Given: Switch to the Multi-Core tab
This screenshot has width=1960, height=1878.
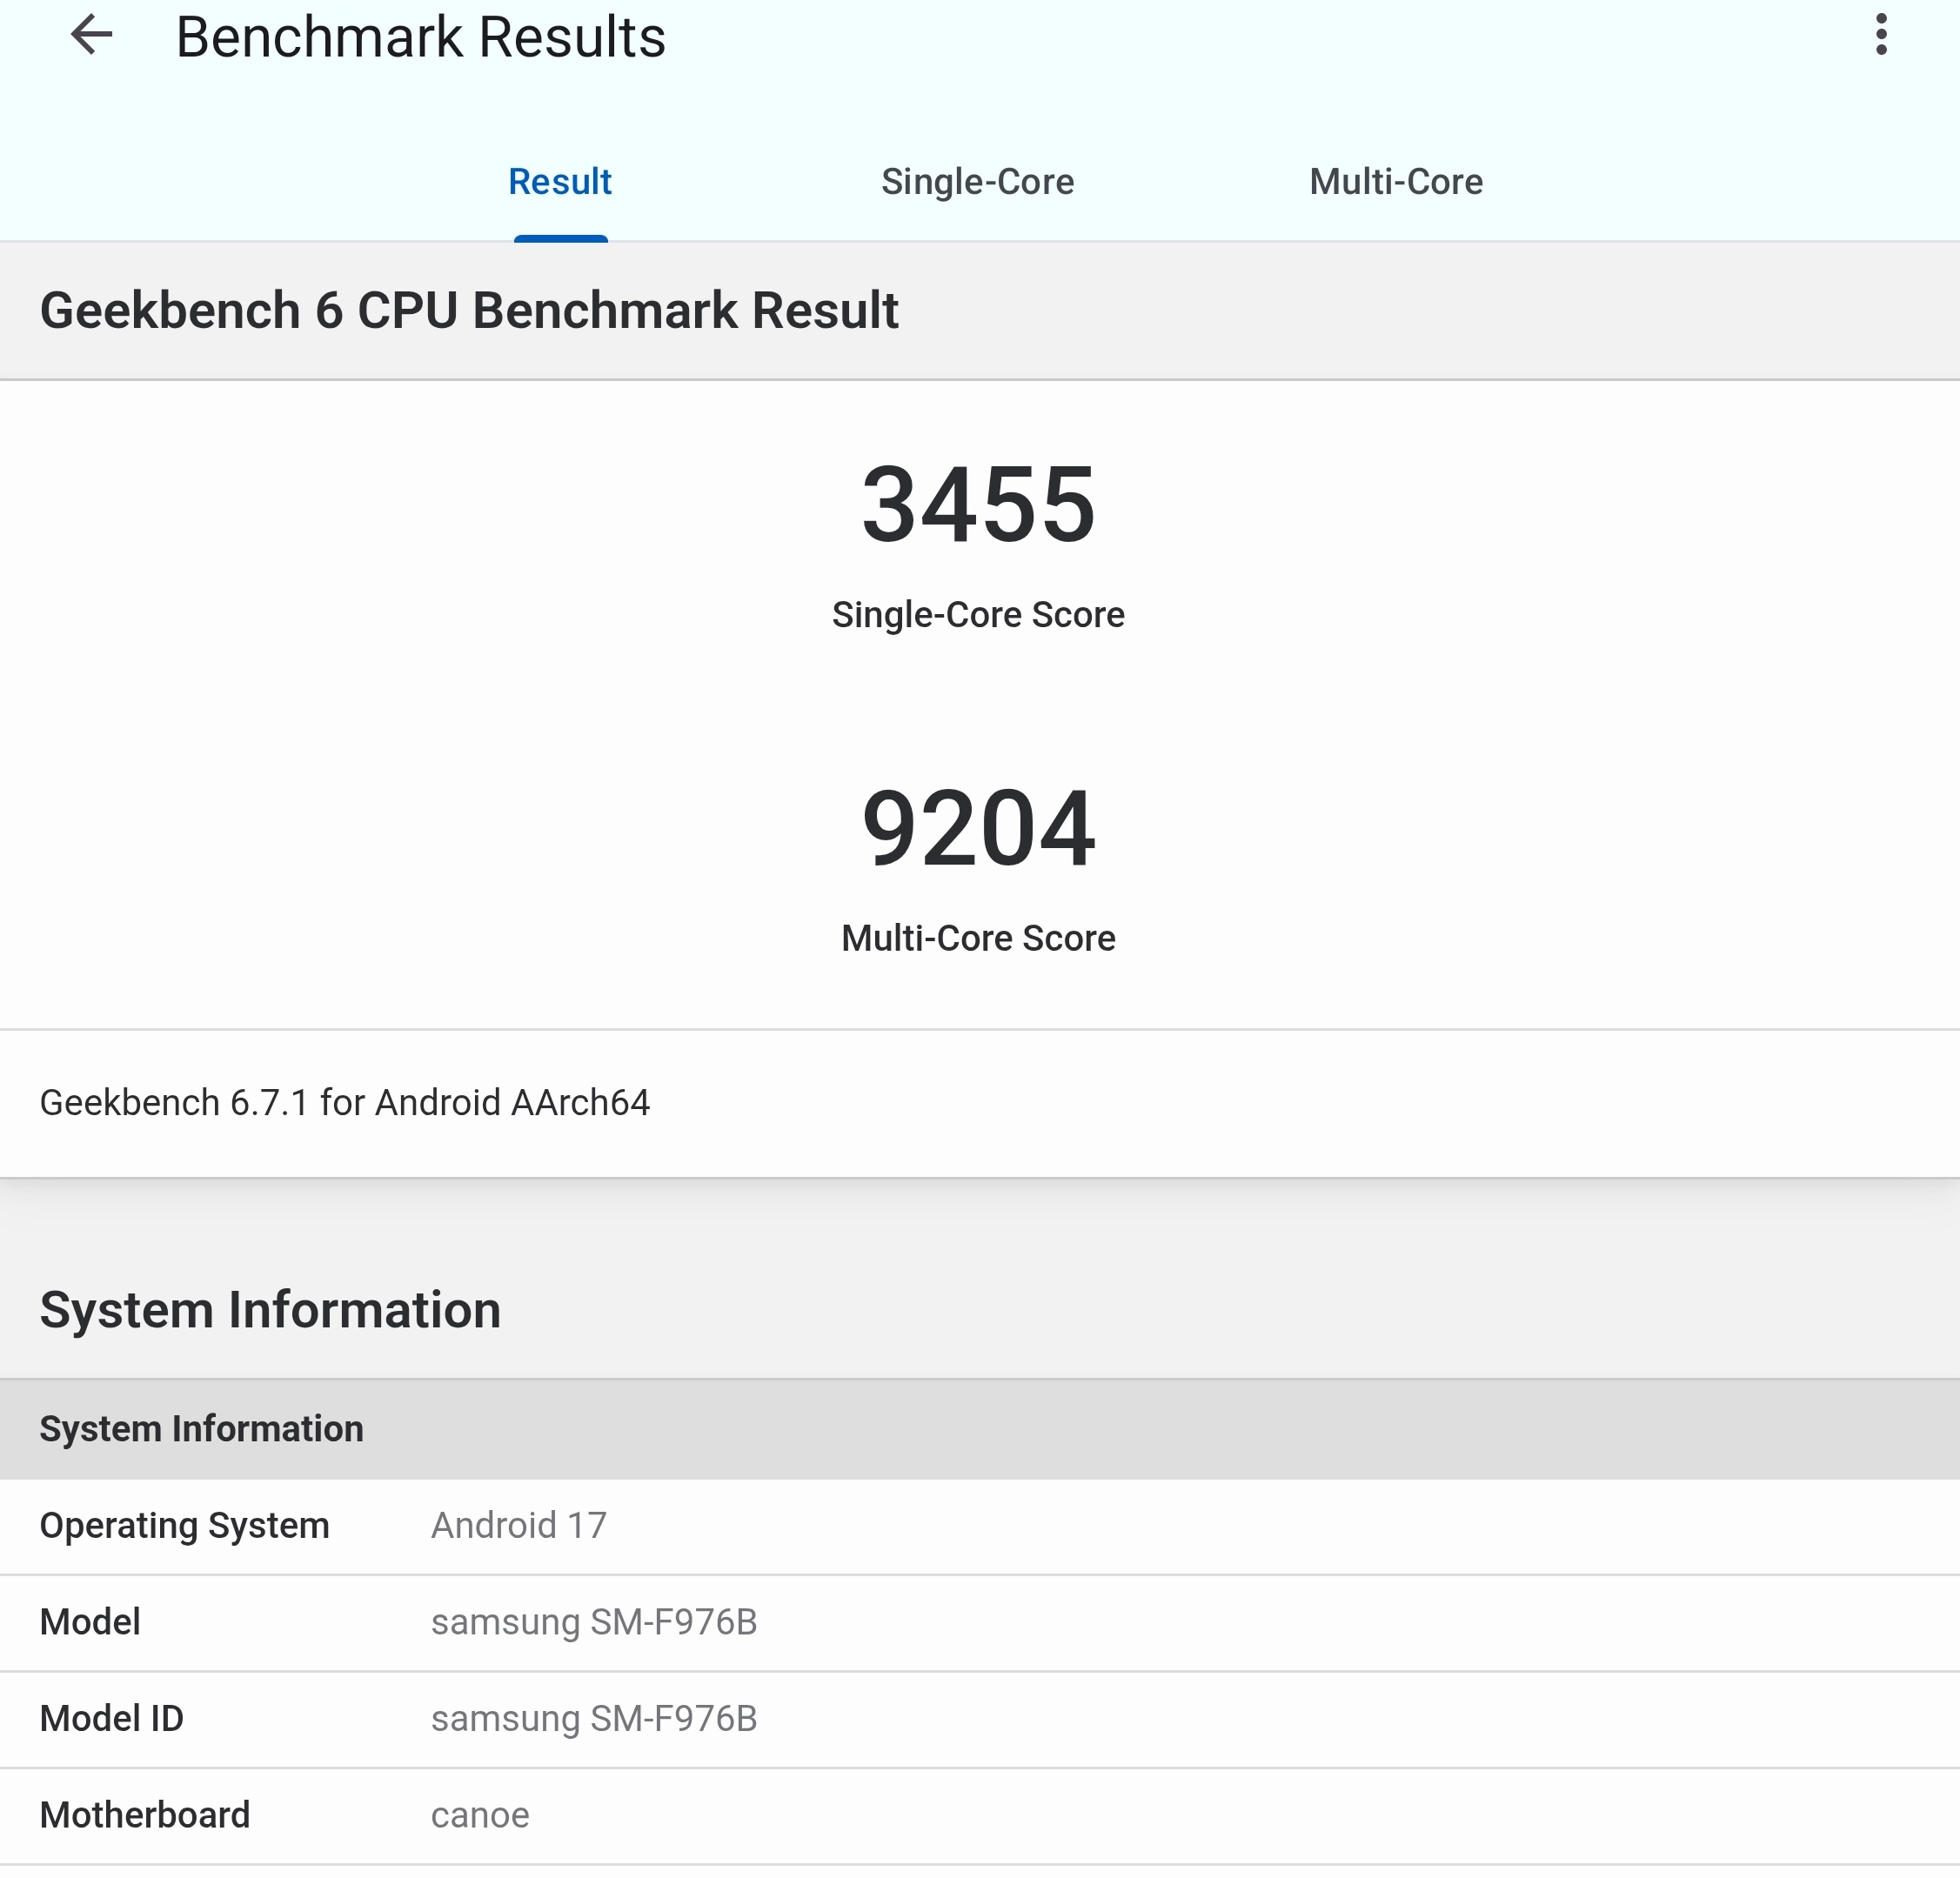Looking at the screenshot, I should pos(1396,182).
